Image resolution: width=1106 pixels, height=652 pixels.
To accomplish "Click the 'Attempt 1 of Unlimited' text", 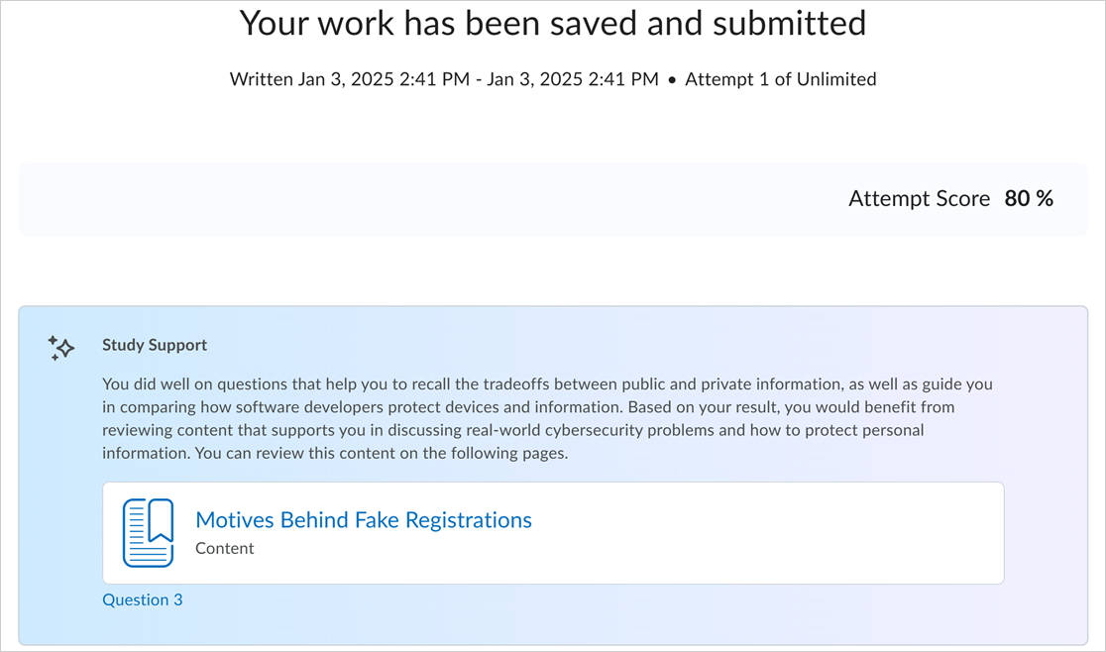I will (x=780, y=79).
